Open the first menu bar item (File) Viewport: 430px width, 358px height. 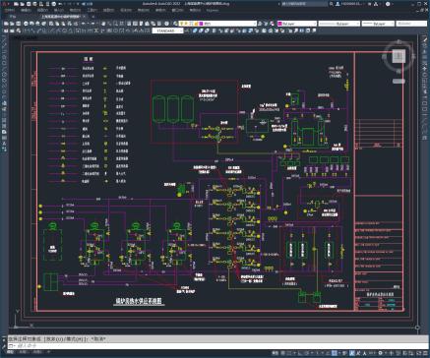[x=9, y=11]
